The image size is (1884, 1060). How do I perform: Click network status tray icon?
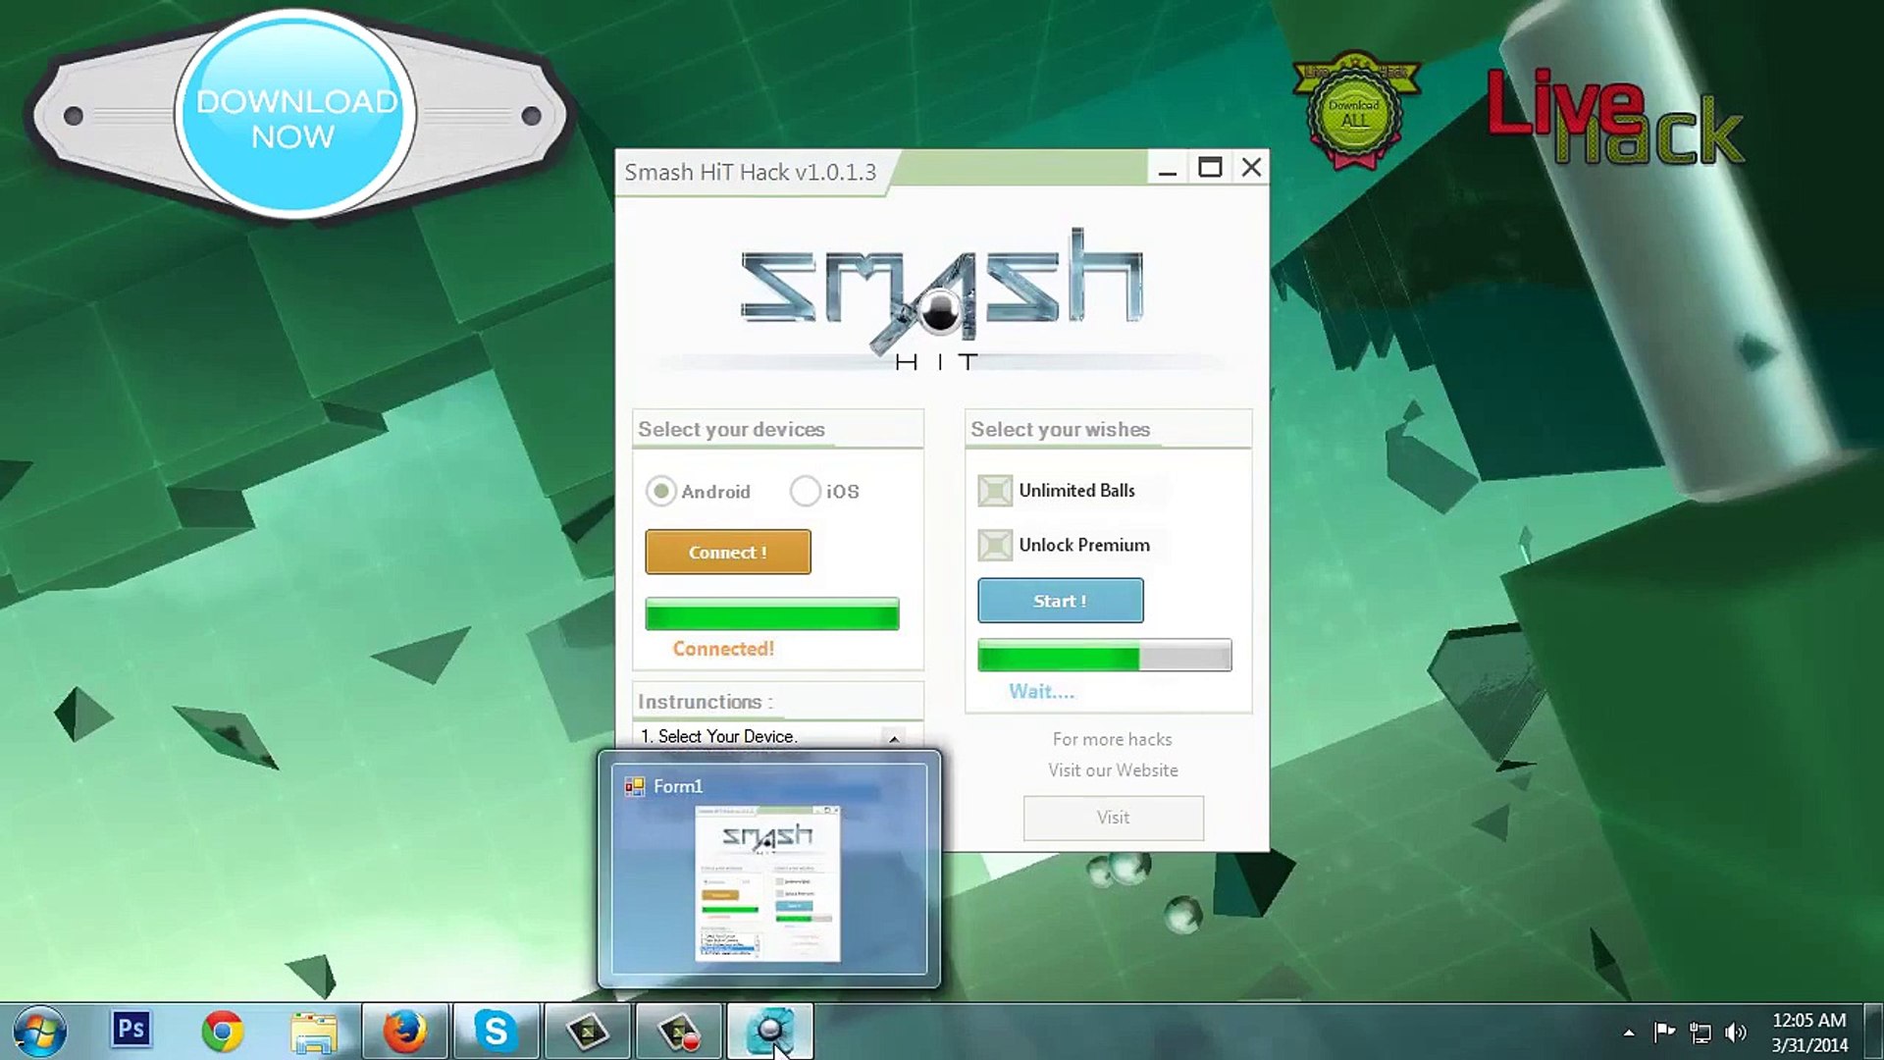(1700, 1033)
